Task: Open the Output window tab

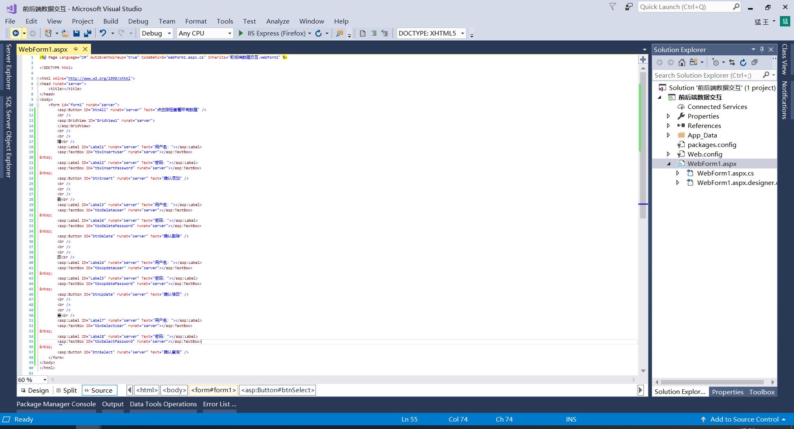Action: click(x=113, y=404)
